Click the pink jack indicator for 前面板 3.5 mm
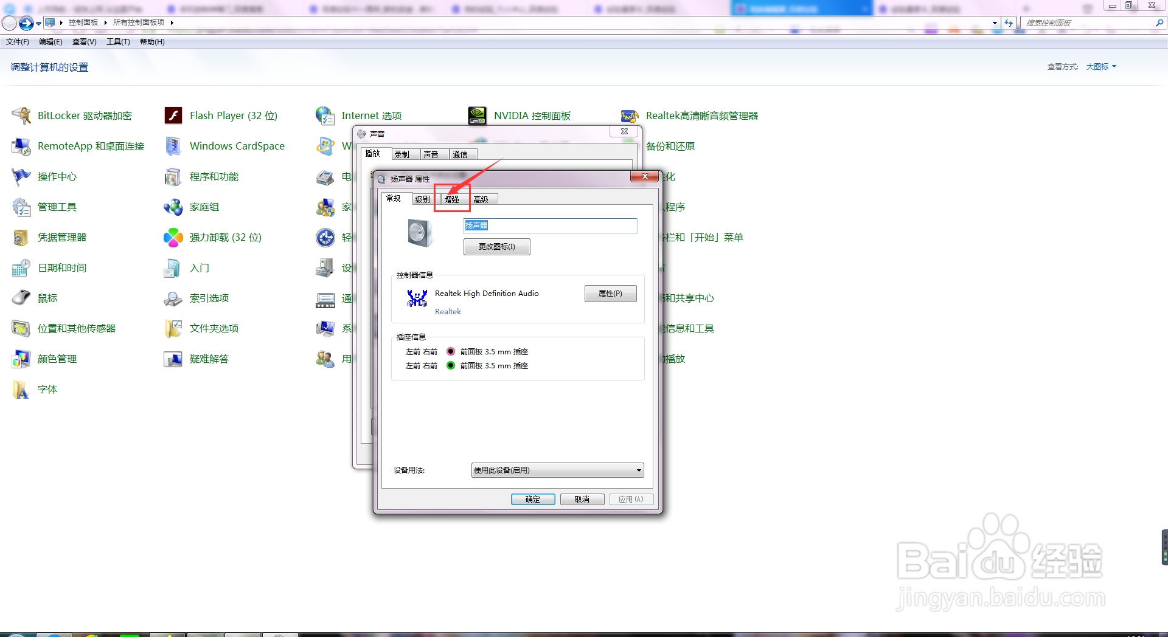This screenshot has height=637, width=1168. tap(451, 351)
